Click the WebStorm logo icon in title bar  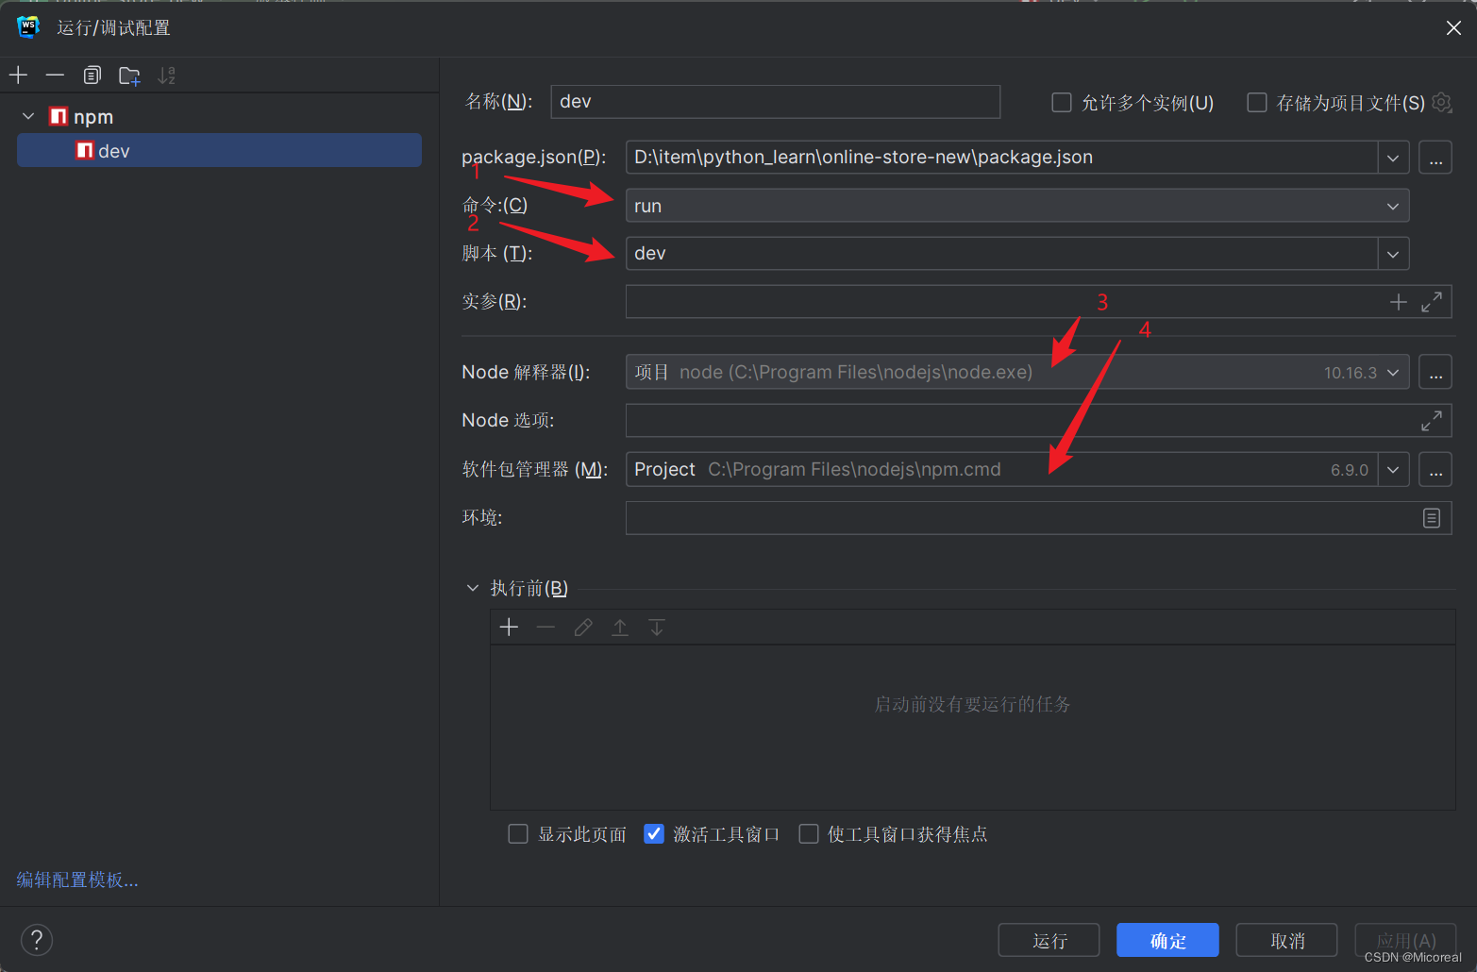(x=28, y=27)
